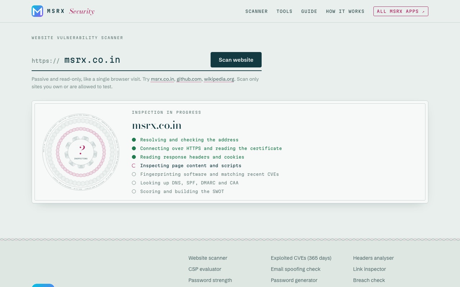Click spinner beside Inspecting page content
The height and width of the screenshot is (287, 460).
(134, 166)
